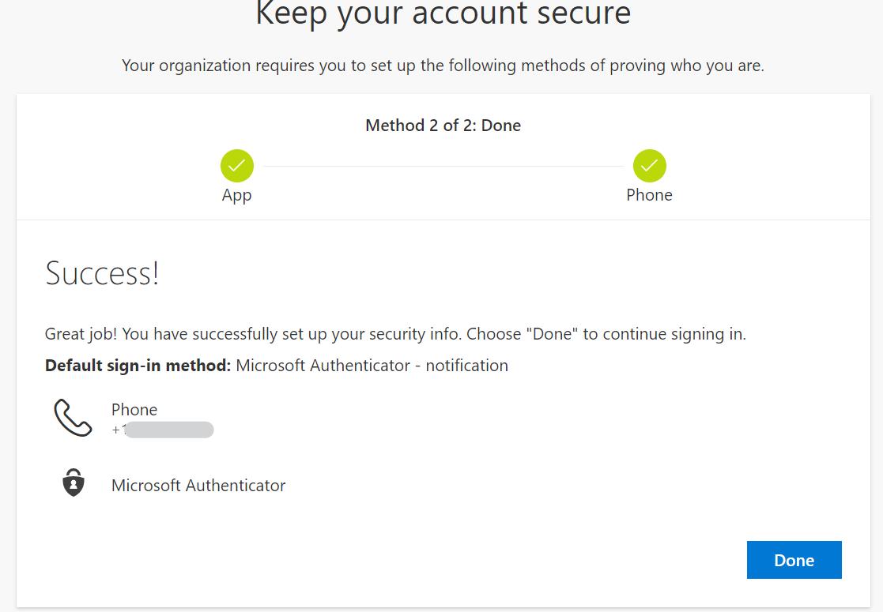This screenshot has height=612, width=883.
Task: Select the App step label
Action: click(236, 196)
